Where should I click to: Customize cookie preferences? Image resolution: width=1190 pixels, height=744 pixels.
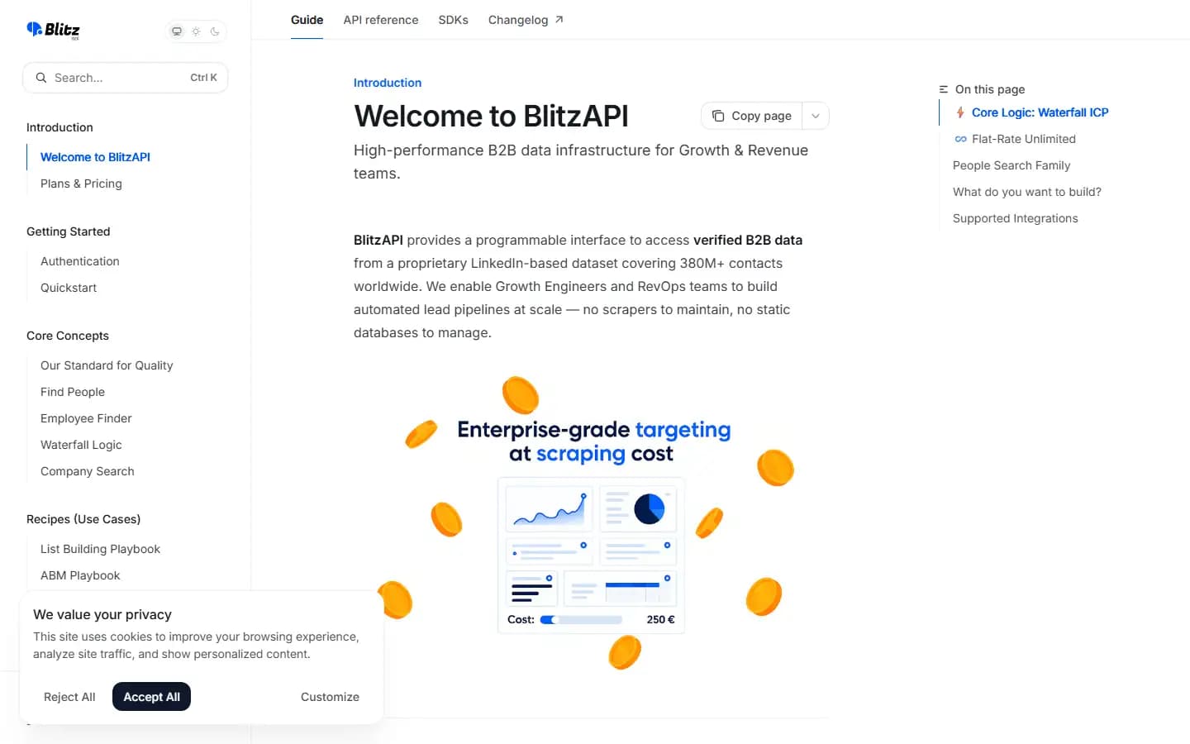click(x=330, y=697)
